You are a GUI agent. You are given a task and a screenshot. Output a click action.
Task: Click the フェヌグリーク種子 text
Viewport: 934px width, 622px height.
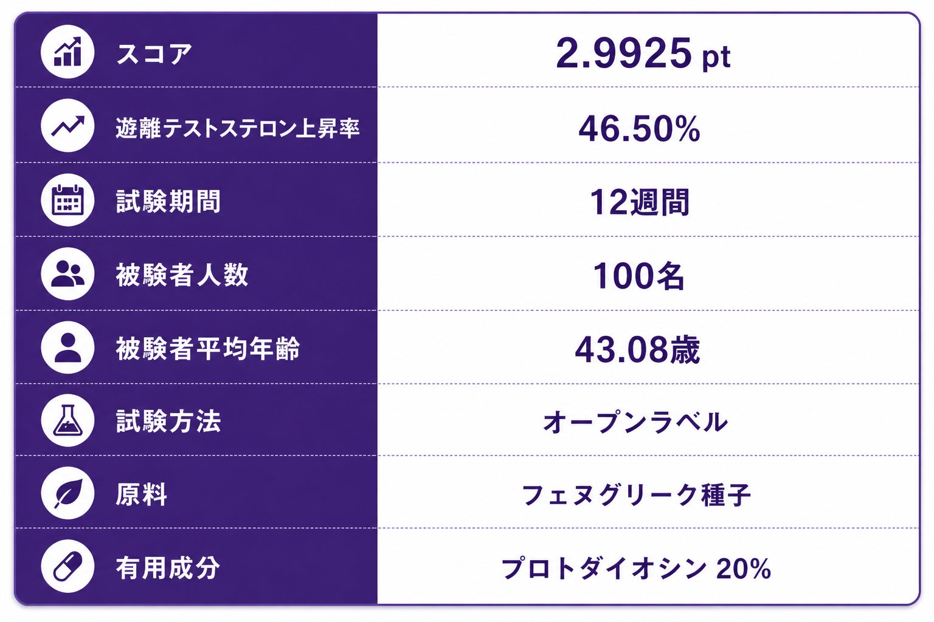tap(637, 495)
